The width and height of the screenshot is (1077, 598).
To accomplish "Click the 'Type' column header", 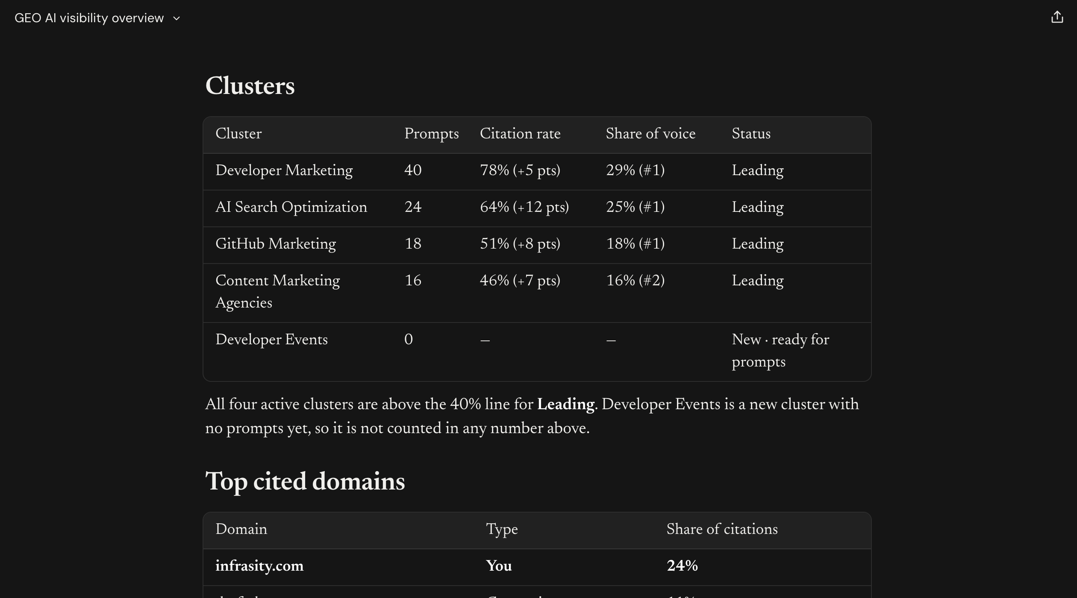I will (502, 530).
